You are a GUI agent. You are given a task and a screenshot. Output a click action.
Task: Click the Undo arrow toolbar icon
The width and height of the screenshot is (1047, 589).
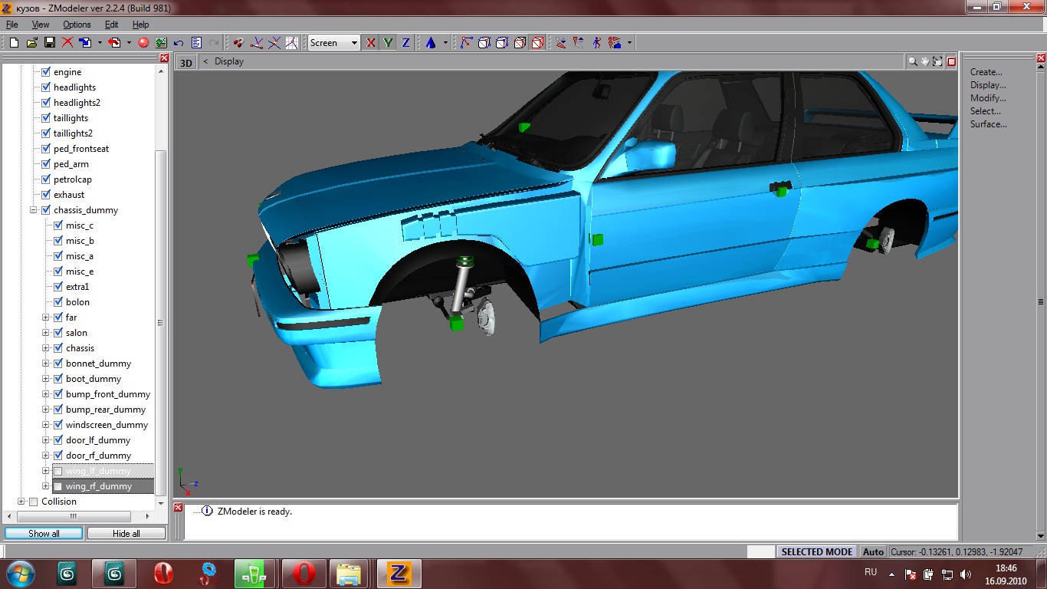pyautogui.click(x=179, y=43)
